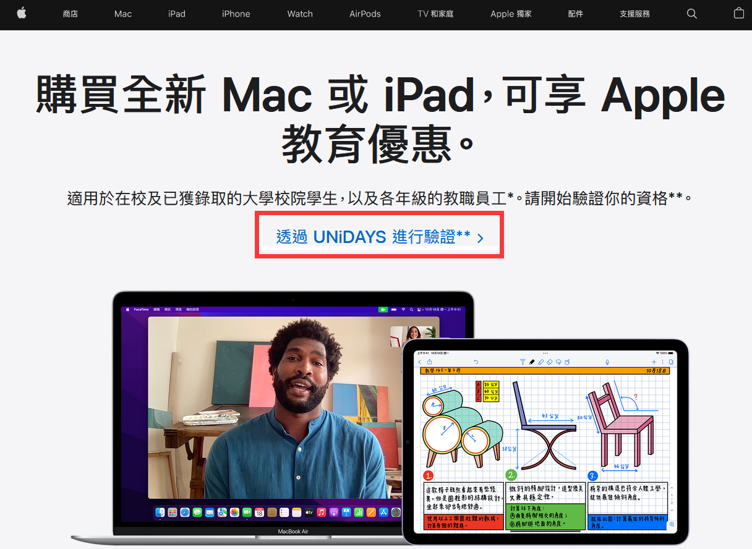Click the Apple logo in navigation bar
This screenshot has width=752, height=549.
22,13
